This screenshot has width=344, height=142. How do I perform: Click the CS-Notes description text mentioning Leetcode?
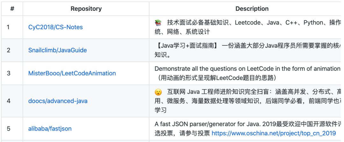pyautogui.click(x=248, y=27)
